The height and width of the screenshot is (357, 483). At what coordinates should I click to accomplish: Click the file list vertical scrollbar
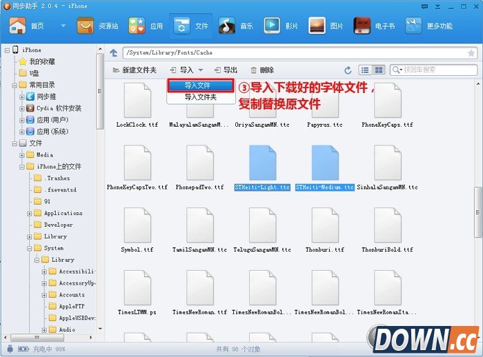477,212
